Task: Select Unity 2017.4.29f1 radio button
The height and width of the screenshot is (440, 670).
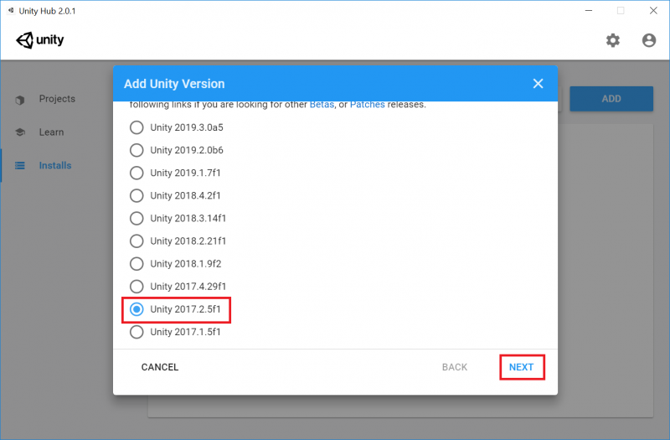Action: click(x=137, y=287)
